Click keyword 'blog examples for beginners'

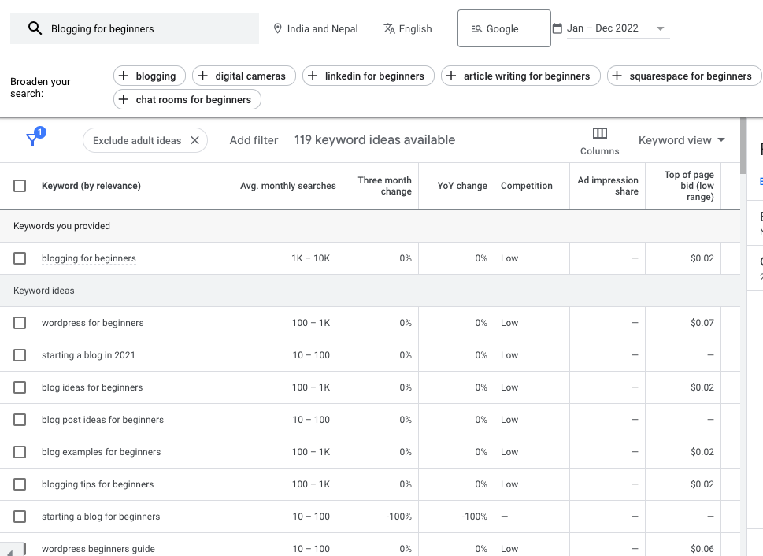coord(102,452)
